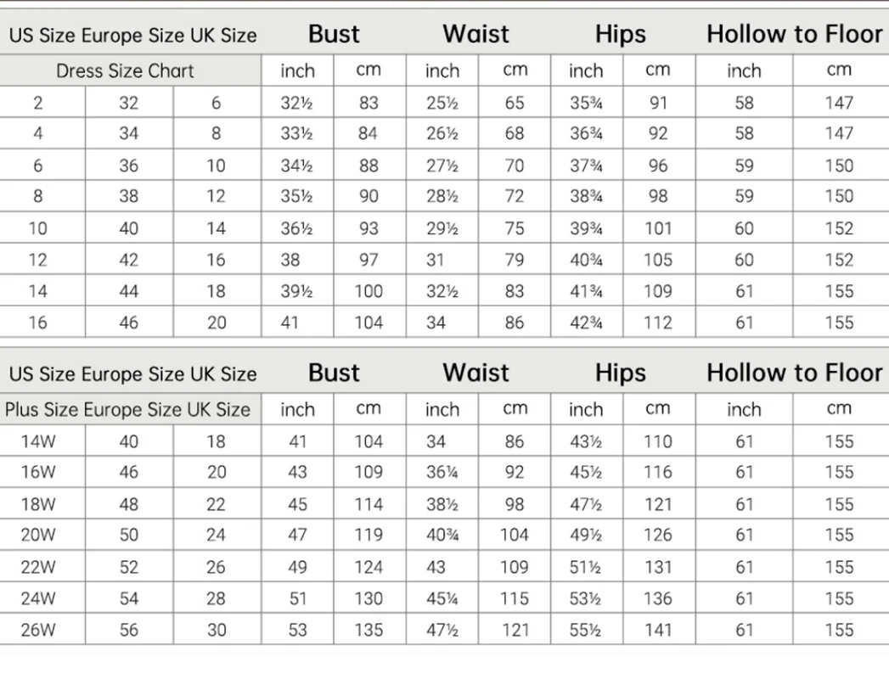Select the 42¾ hips inch value
Screen dimensions: 889x679
coord(586,323)
